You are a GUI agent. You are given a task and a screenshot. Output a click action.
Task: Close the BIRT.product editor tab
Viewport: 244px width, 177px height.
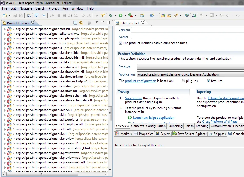142,23
